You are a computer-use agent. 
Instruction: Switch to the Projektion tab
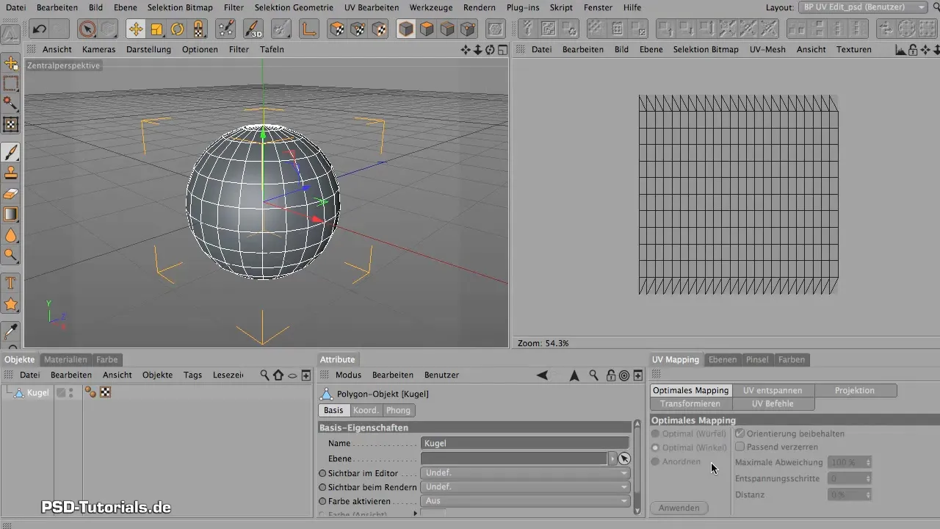click(855, 390)
